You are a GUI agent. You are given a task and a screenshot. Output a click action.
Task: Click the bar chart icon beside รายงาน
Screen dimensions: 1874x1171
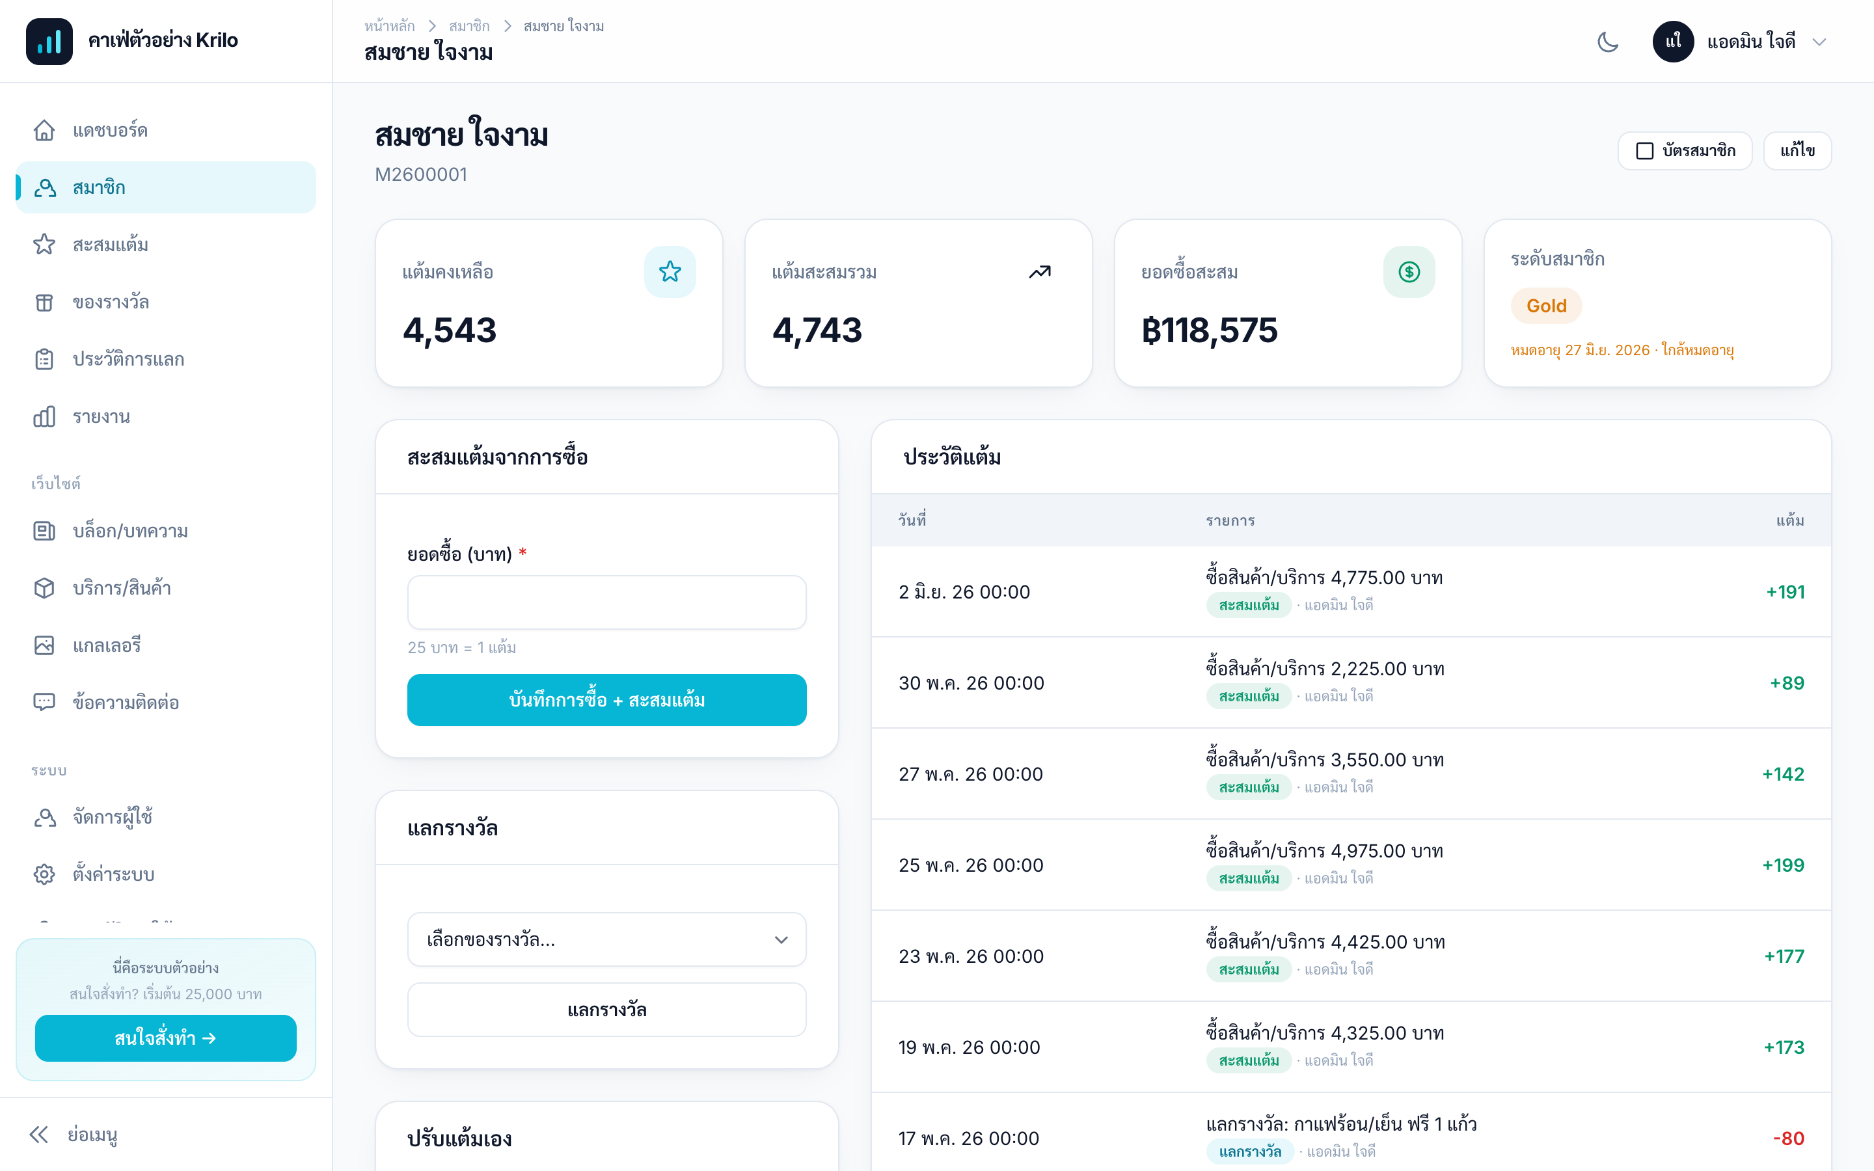click(x=44, y=416)
